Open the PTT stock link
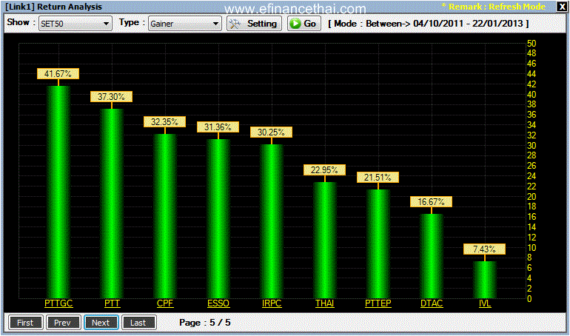This screenshot has width=570, height=336. pos(112,303)
